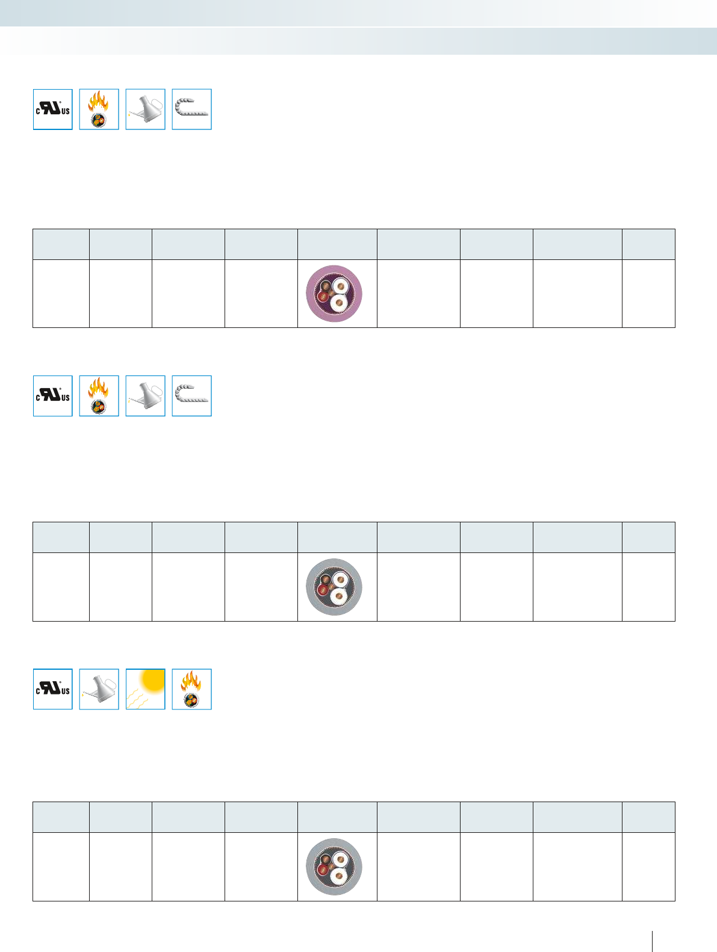The image size is (717, 952).
Task: Click the cURus certification logo in the top icon row
Action: coord(53,110)
